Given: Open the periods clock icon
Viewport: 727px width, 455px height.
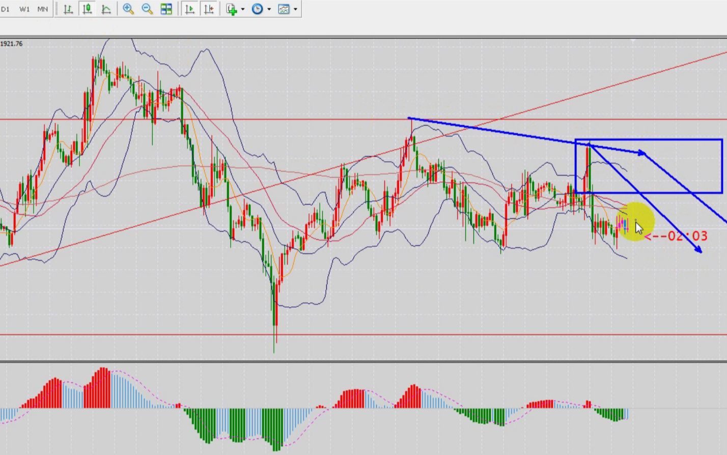Looking at the screenshot, I should click(257, 9).
